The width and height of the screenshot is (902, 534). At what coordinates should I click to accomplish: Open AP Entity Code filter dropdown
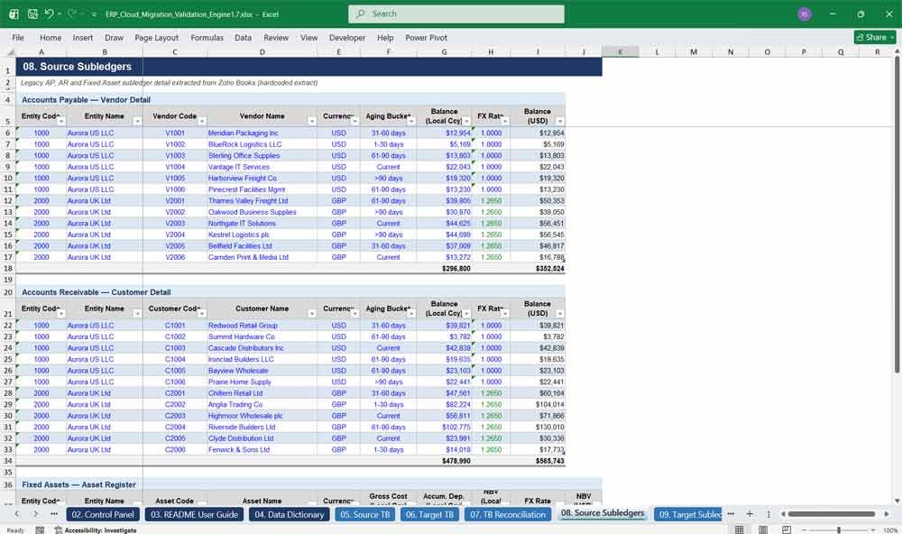click(61, 121)
